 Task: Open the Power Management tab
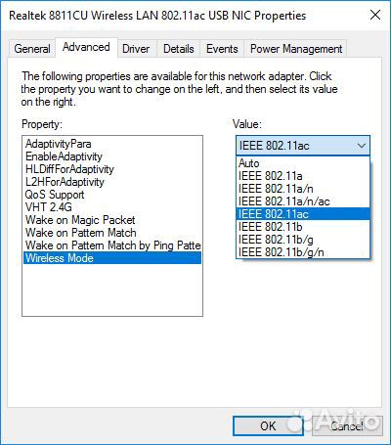[296, 49]
